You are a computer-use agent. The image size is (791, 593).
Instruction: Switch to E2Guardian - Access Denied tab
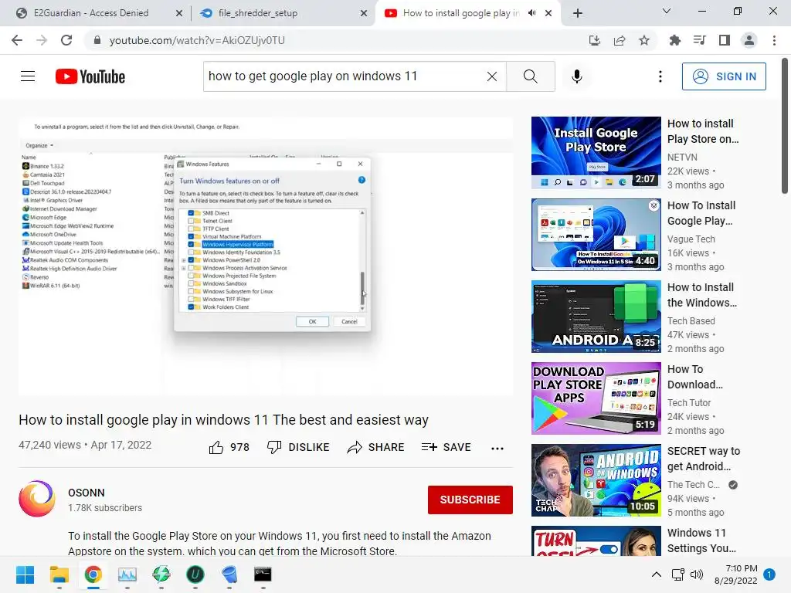(x=91, y=13)
